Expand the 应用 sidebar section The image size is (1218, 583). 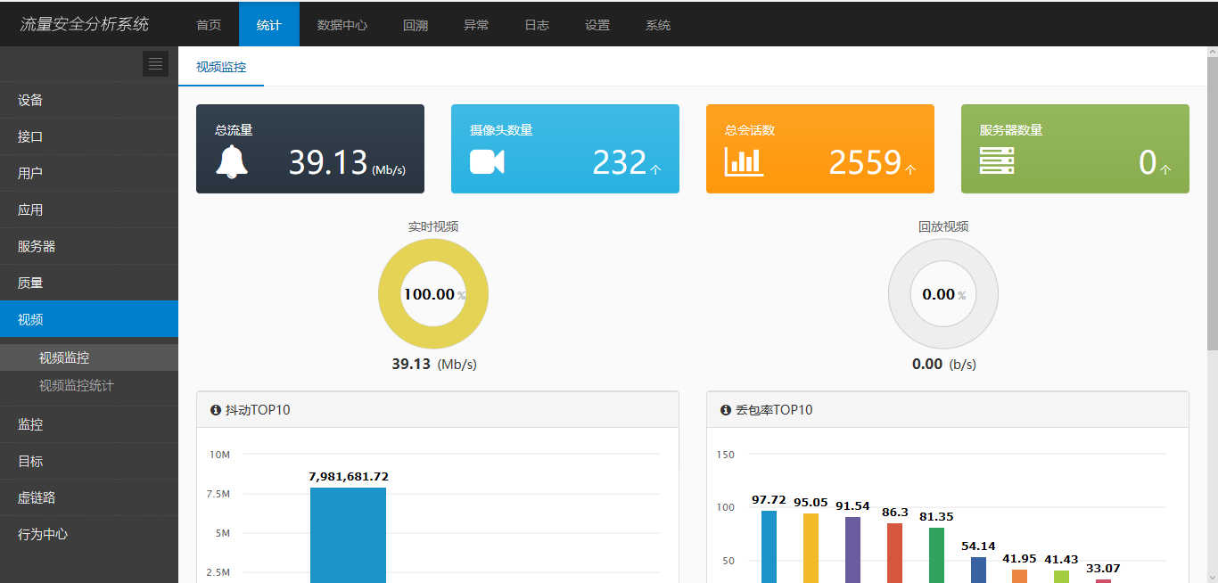point(89,209)
